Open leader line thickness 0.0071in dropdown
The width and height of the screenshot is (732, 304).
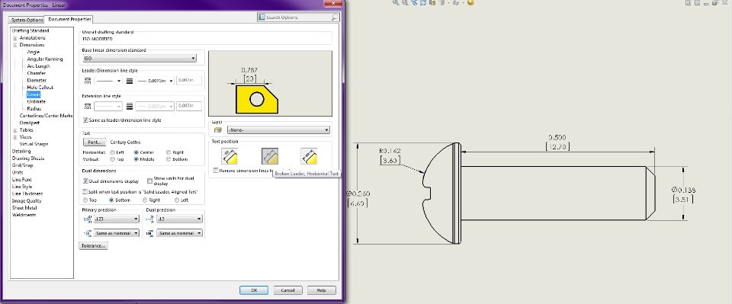[x=155, y=81]
